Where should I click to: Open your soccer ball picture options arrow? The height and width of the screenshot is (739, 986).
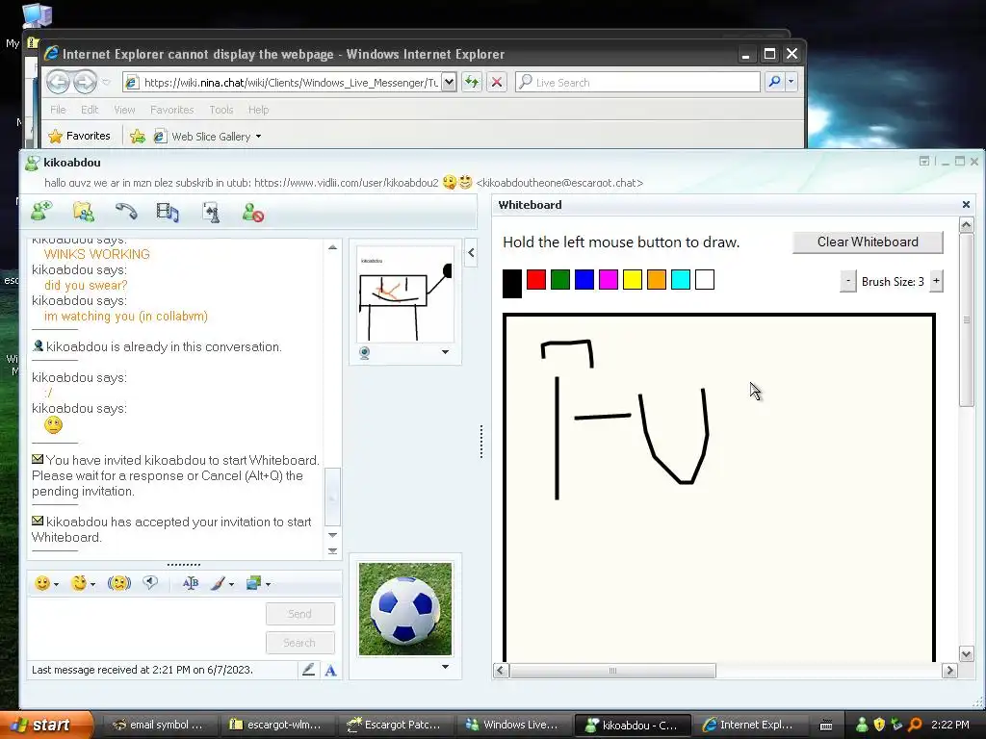[x=445, y=667]
